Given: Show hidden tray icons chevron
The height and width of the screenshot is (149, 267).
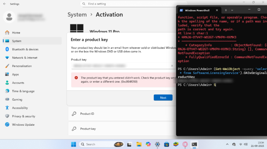Looking at the screenshot, I should 227,144.
